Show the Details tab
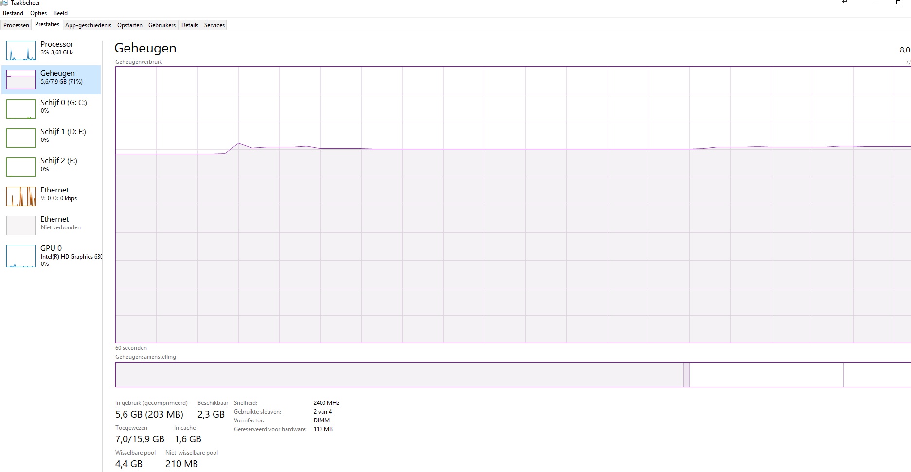Viewport: 911px width, 472px height. 190,25
